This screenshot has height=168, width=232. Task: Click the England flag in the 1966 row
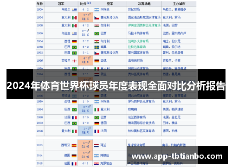[74, 61]
